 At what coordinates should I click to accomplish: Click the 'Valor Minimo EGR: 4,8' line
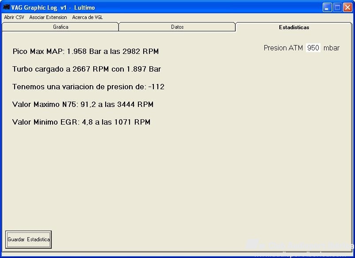pyautogui.click(x=81, y=122)
